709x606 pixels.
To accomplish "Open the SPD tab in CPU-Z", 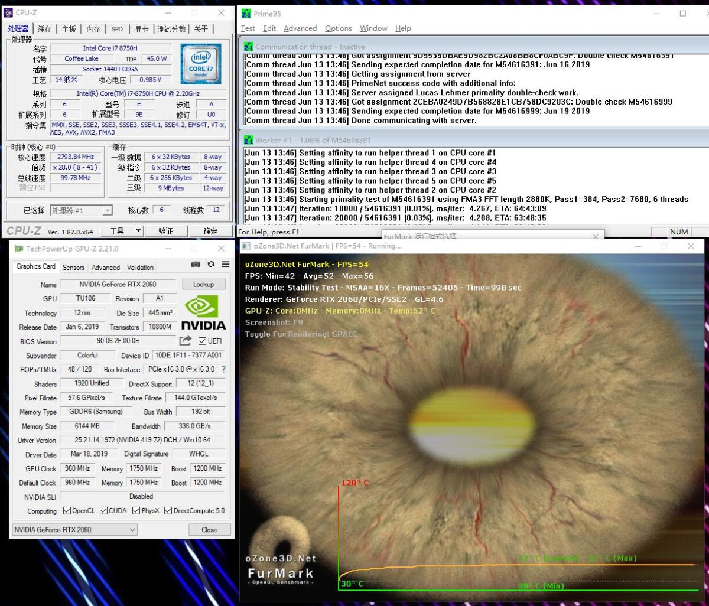I will click(x=117, y=29).
